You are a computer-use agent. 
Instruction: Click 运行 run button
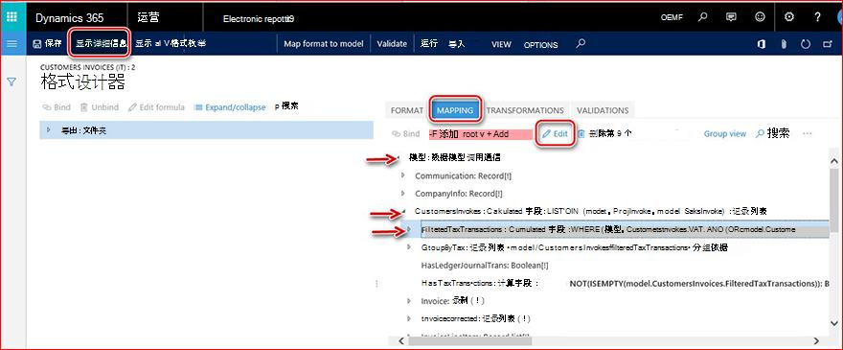pos(429,43)
